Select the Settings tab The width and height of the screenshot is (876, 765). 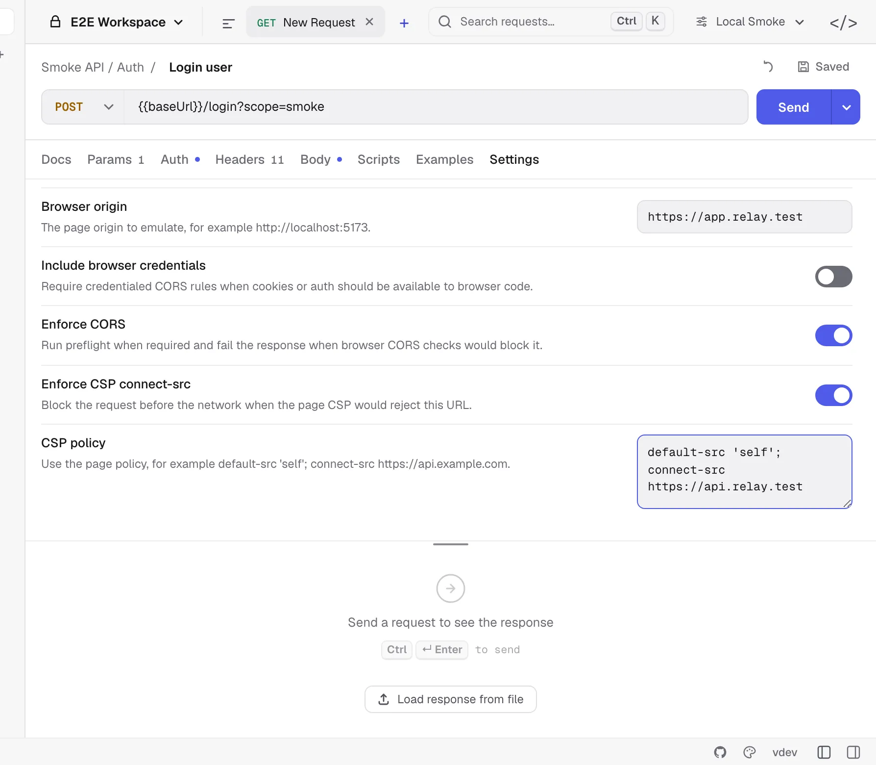(x=514, y=159)
